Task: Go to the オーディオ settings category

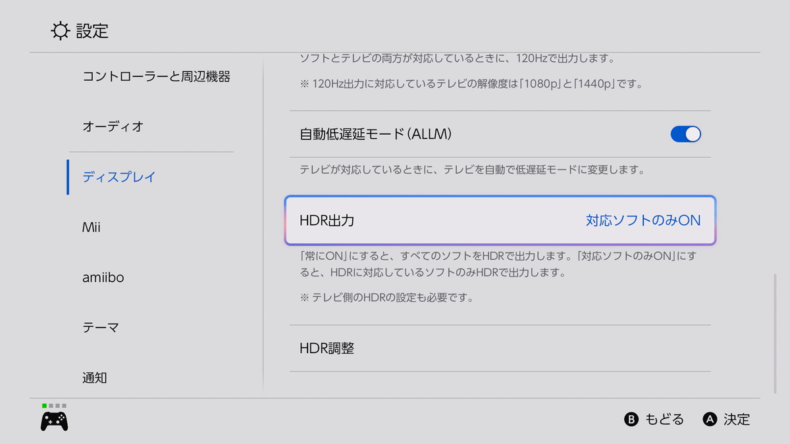Action: [113, 126]
